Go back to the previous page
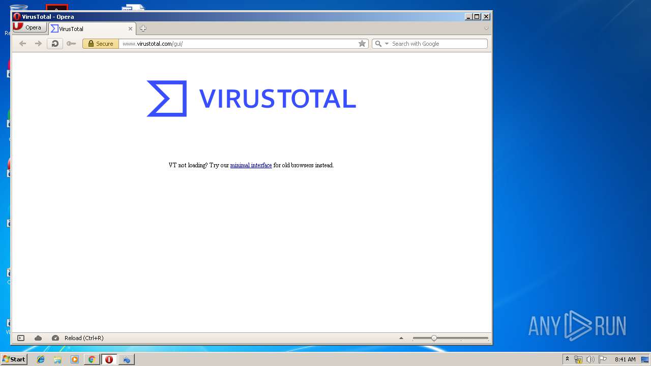 click(22, 44)
